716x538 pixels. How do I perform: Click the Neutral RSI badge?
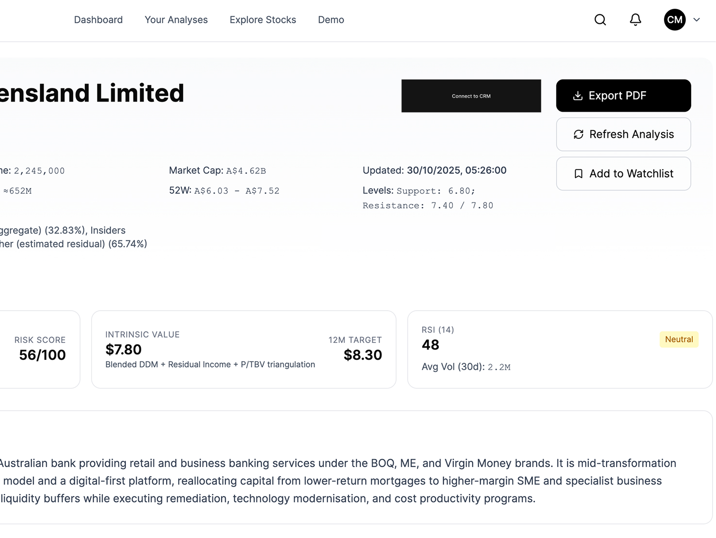pos(679,339)
